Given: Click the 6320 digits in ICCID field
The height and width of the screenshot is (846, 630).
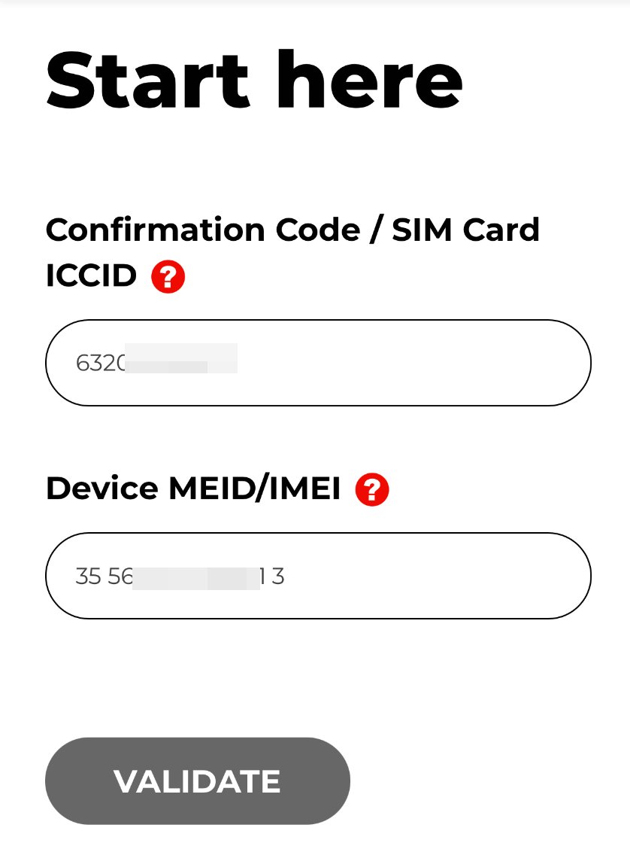Looking at the screenshot, I should (x=101, y=363).
